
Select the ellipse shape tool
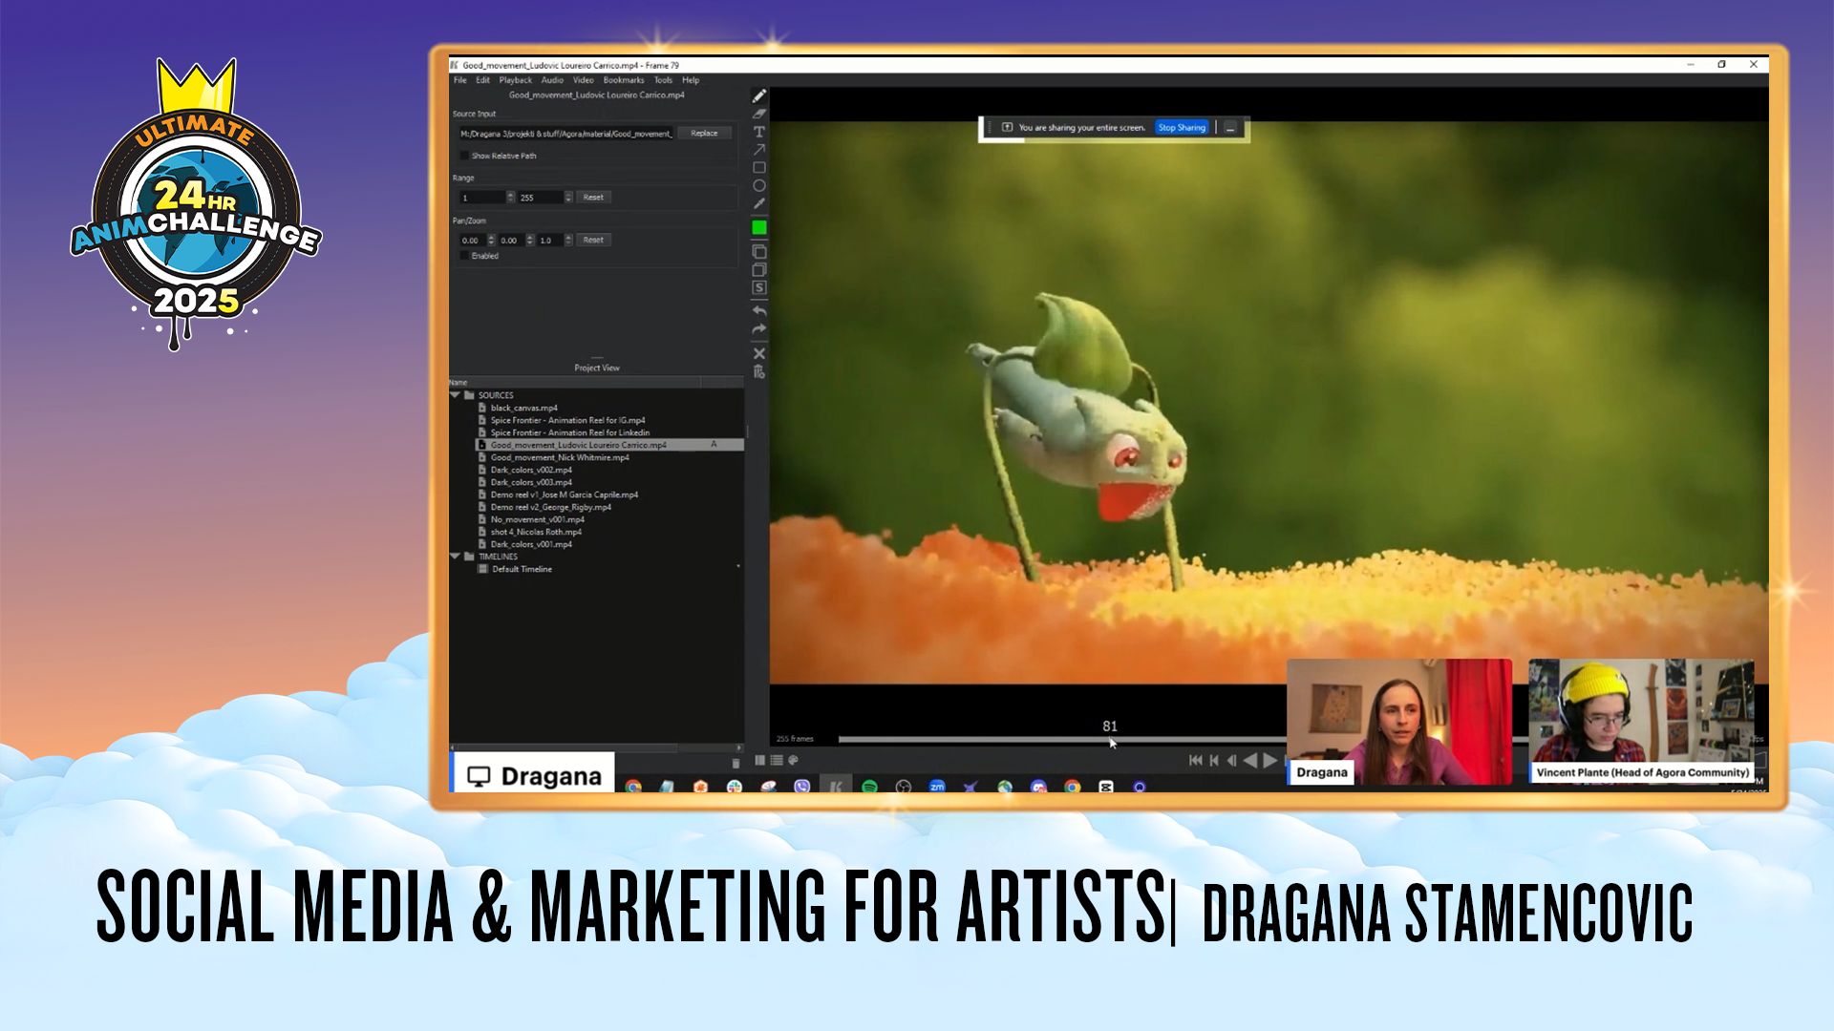coord(759,186)
